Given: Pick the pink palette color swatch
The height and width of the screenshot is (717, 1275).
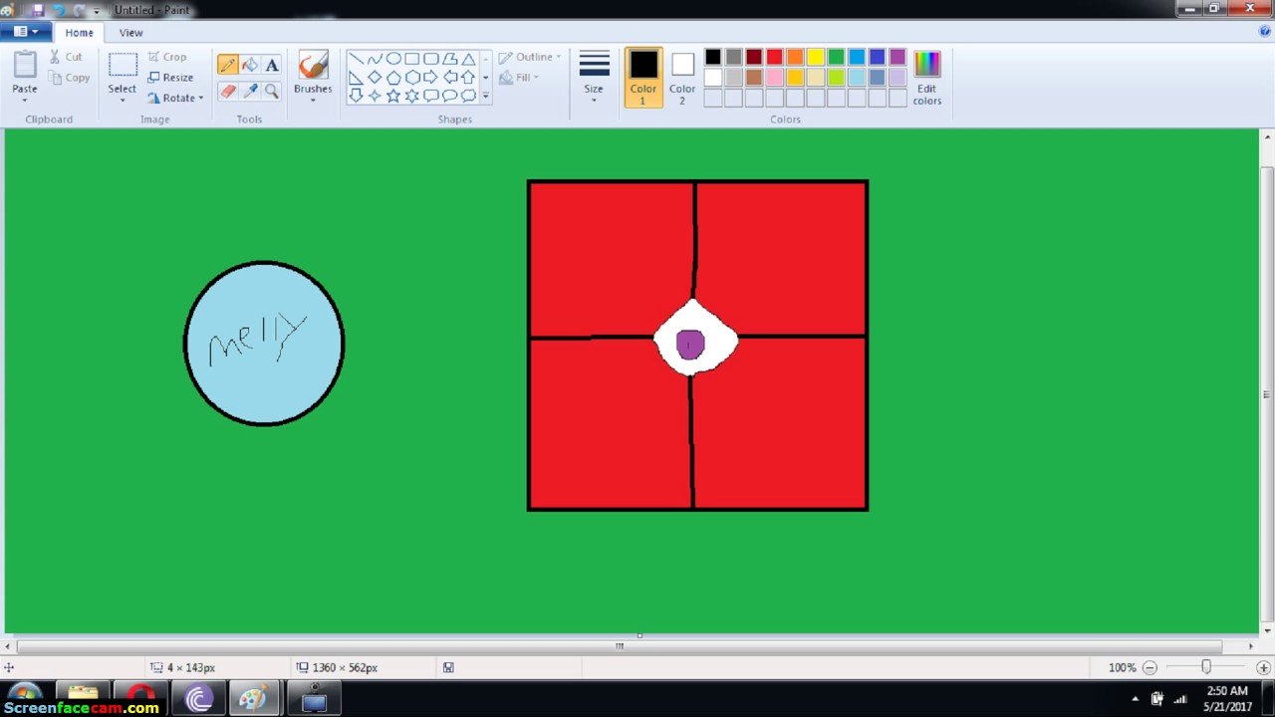Looking at the screenshot, I should [774, 77].
